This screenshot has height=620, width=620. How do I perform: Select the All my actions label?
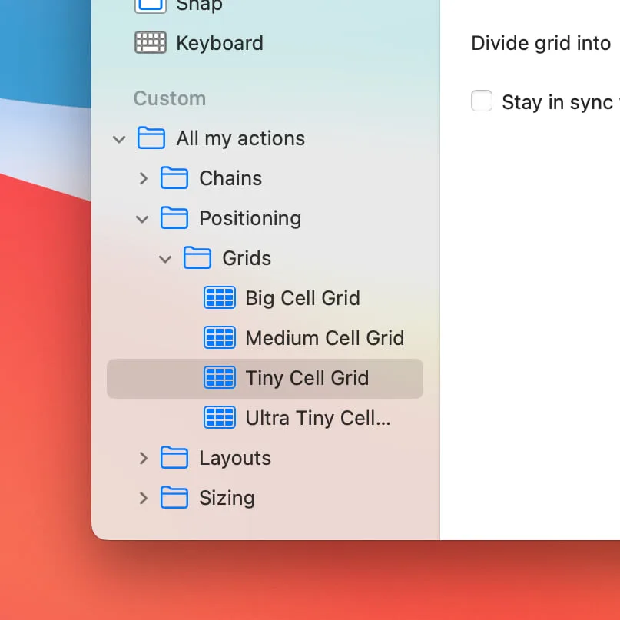coord(240,139)
